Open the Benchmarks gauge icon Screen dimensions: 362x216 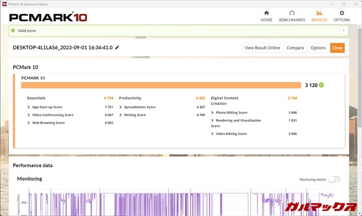[x=292, y=13]
